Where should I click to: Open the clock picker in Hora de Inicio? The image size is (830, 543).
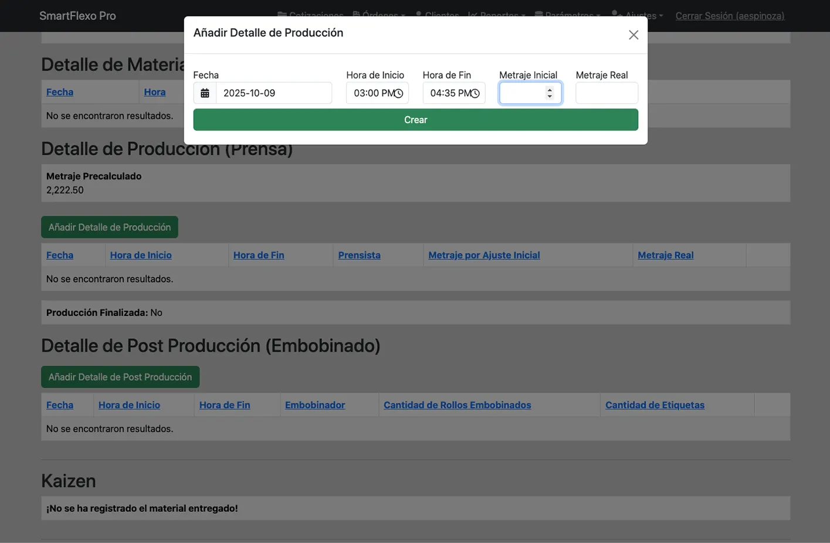pyautogui.click(x=398, y=93)
